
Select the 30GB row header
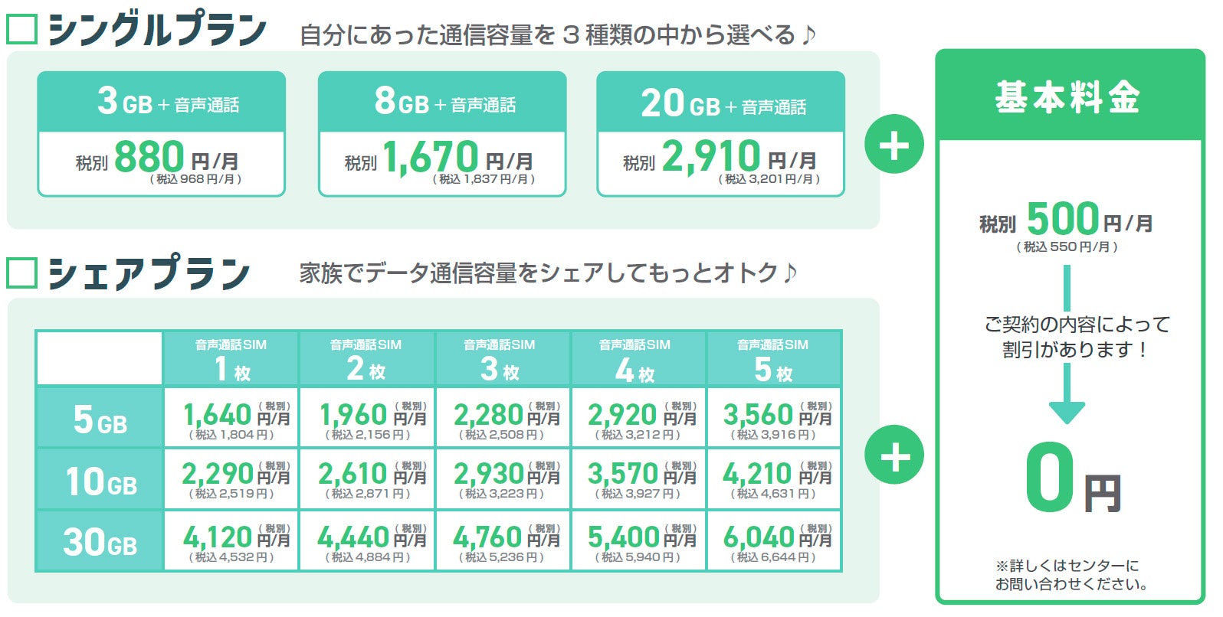click(100, 542)
